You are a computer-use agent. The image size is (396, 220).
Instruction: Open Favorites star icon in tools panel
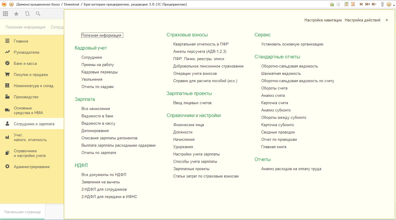pyautogui.click(x=16, y=13)
